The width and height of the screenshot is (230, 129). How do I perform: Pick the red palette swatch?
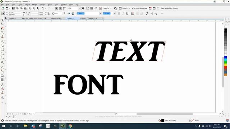[x=225, y=67]
